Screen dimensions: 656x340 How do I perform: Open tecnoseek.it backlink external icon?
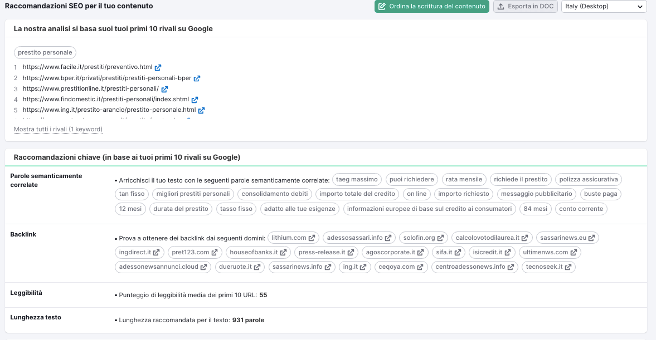click(x=567, y=267)
